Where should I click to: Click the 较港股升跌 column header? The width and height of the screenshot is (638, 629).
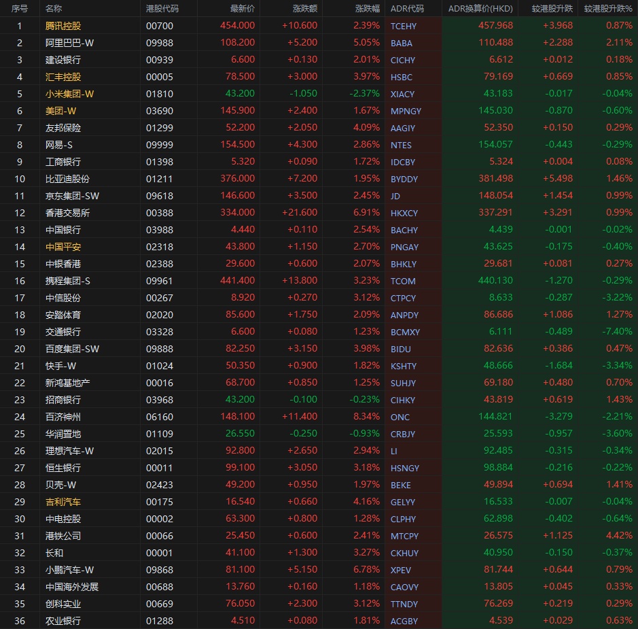552,9
